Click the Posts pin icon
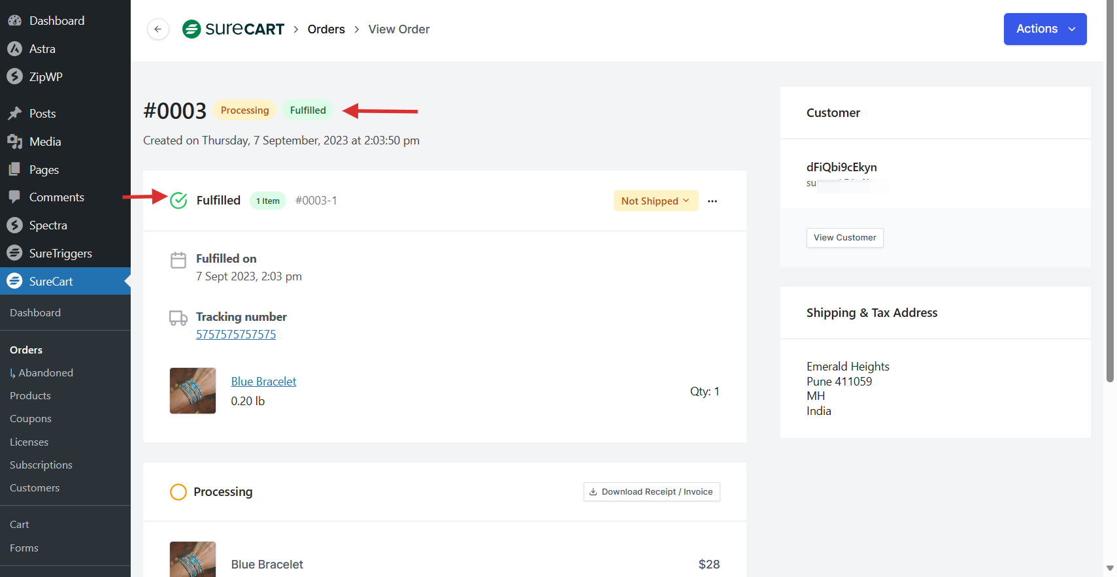Screen dimensions: 1117x577 tap(14, 114)
